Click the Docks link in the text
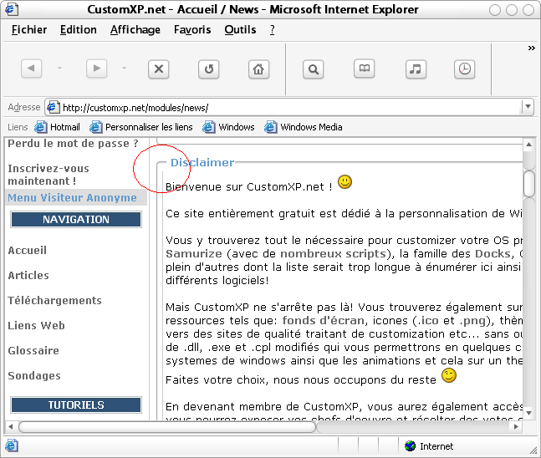The height and width of the screenshot is (458, 541). pyautogui.click(x=493, y=254)
